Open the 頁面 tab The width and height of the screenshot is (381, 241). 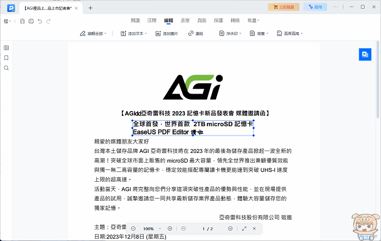click(x=202, y=21)
